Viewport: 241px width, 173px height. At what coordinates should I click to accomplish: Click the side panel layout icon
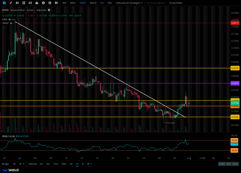[x=56, y=3]
